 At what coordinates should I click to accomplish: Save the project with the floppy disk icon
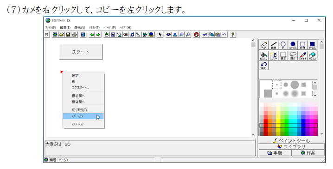point(68,35)
